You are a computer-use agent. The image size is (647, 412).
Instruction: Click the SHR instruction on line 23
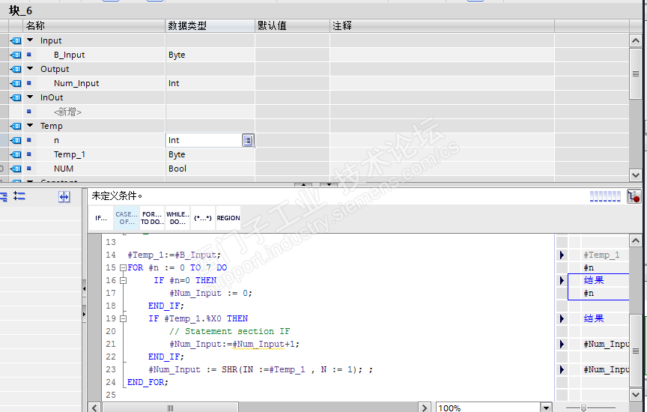coord(229,369)
